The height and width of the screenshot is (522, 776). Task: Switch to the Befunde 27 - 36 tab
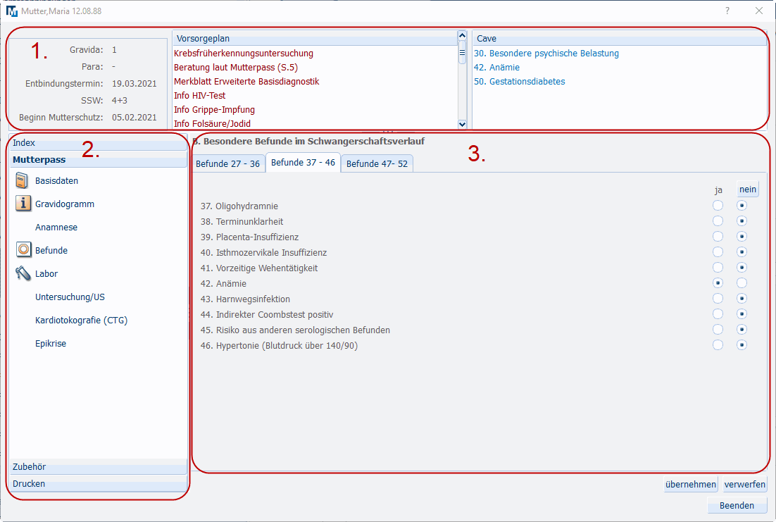(227, 163)
